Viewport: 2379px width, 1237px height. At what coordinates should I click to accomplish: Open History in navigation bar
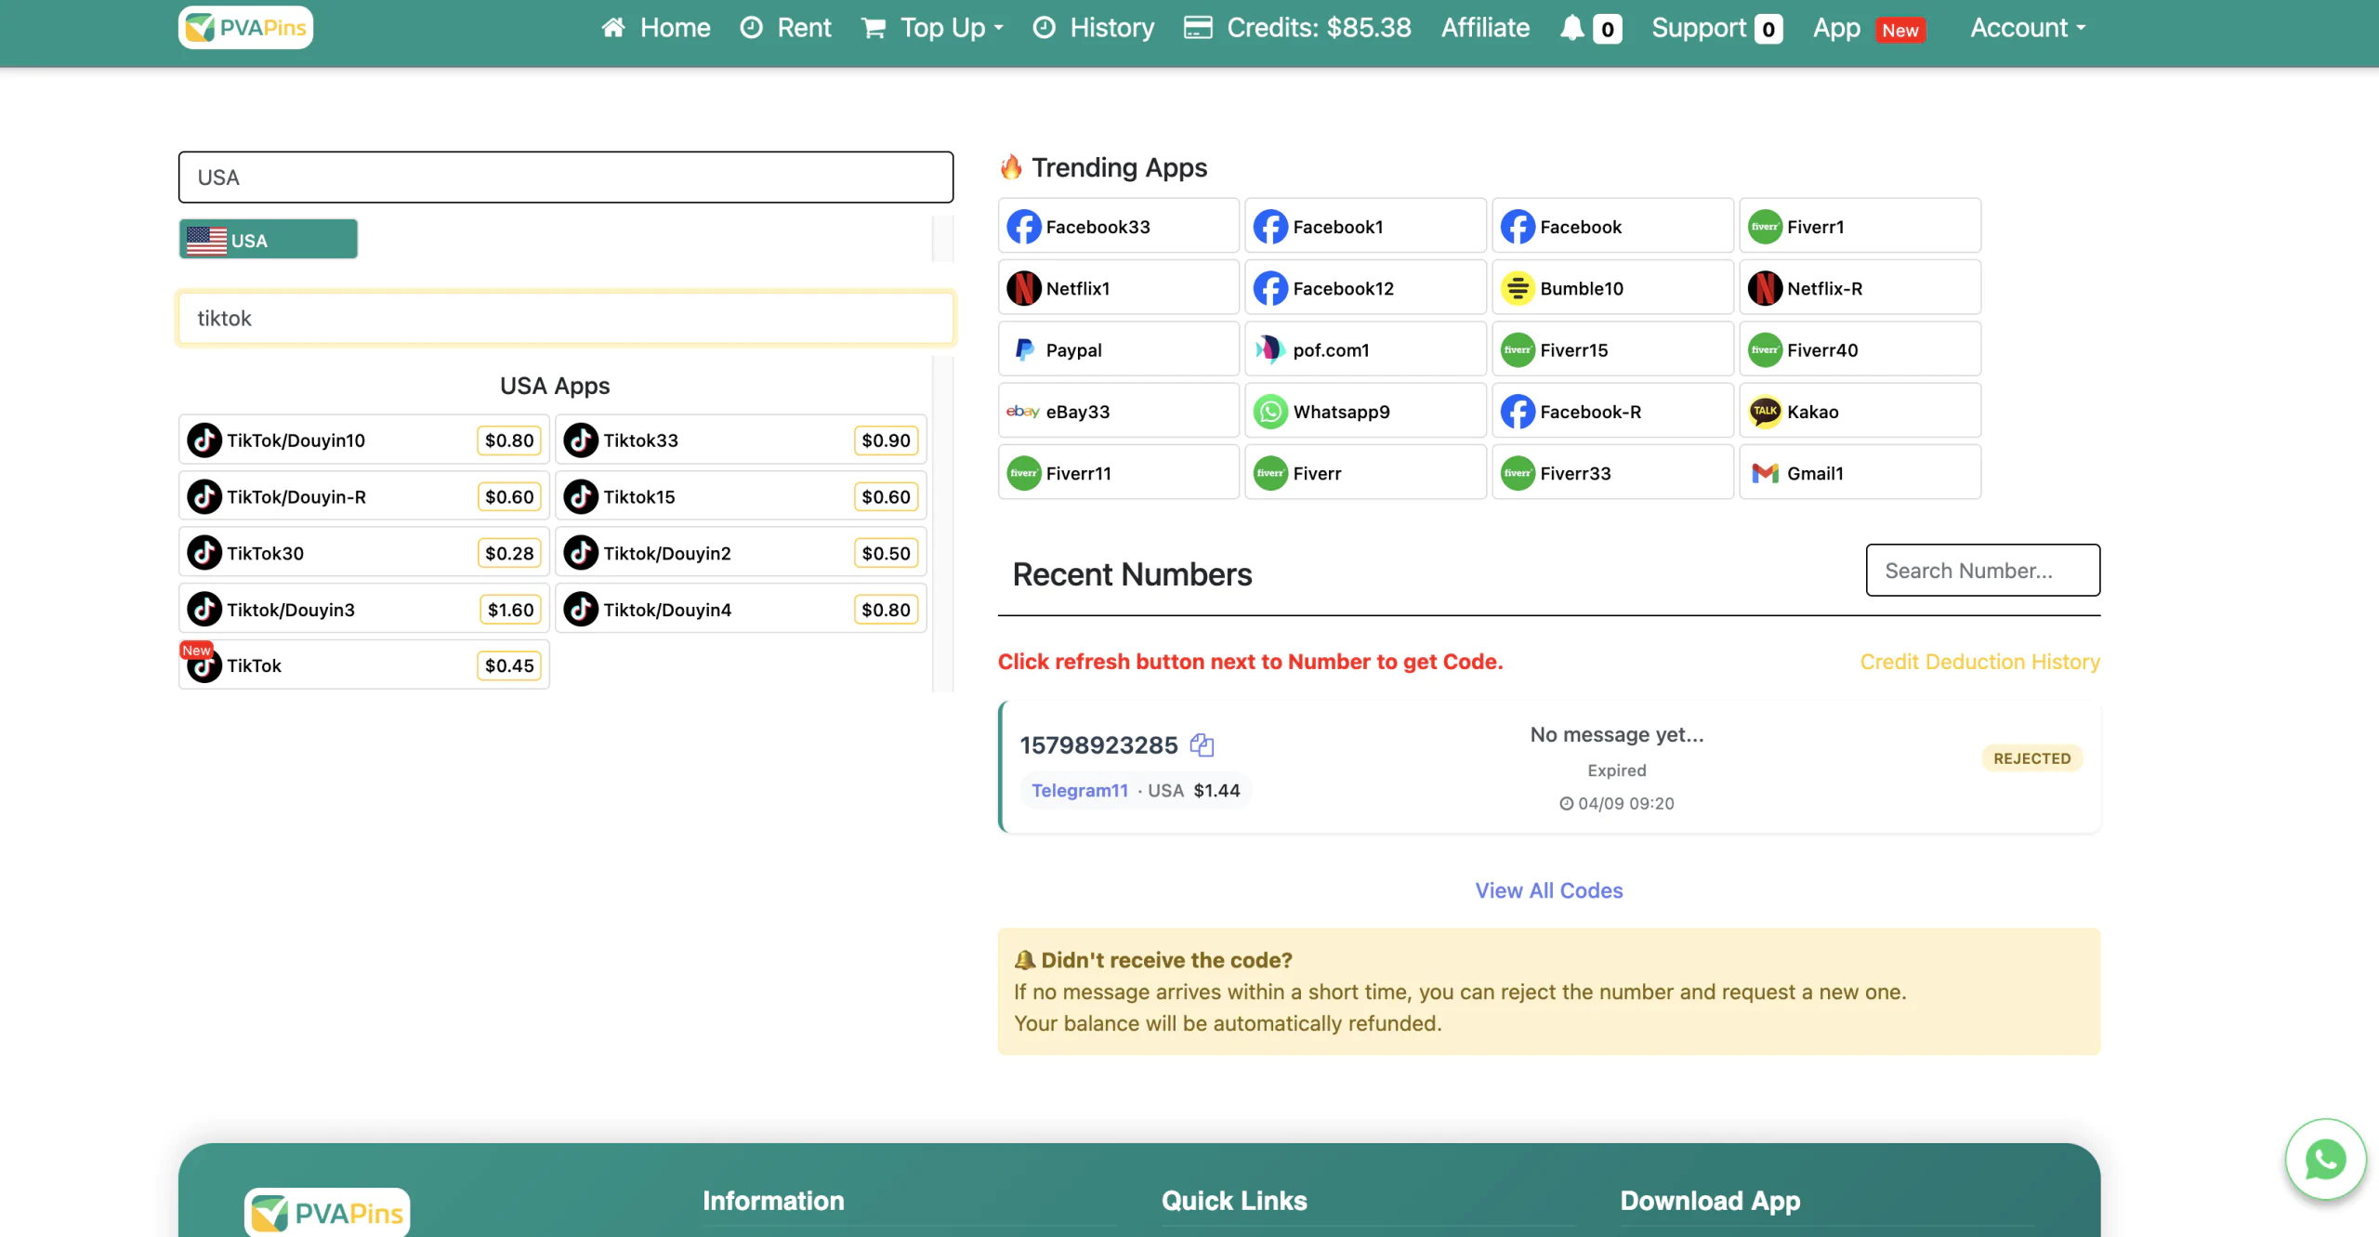click(1094, 28)
